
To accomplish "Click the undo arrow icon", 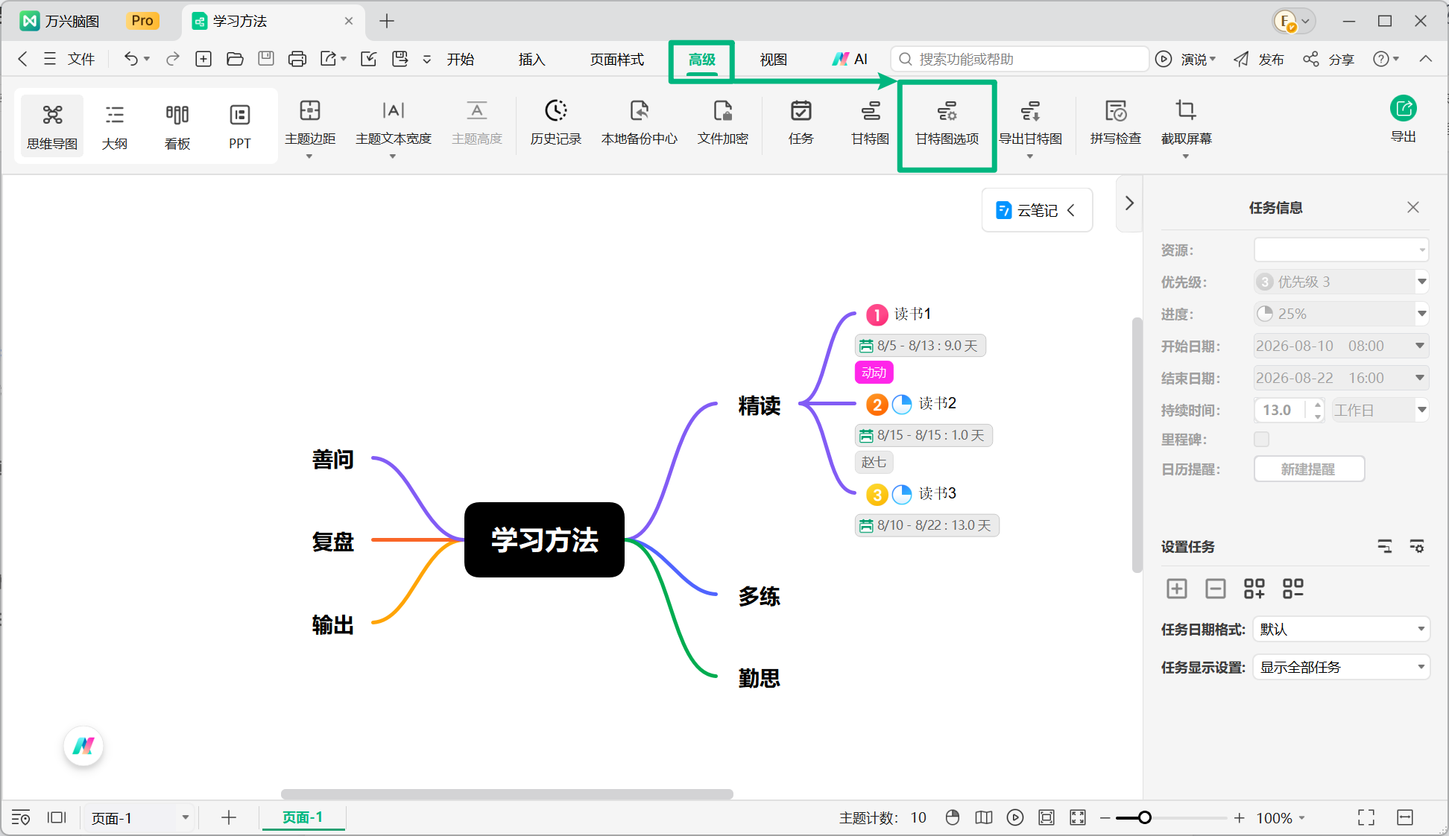I will click(x=131, y=59).
